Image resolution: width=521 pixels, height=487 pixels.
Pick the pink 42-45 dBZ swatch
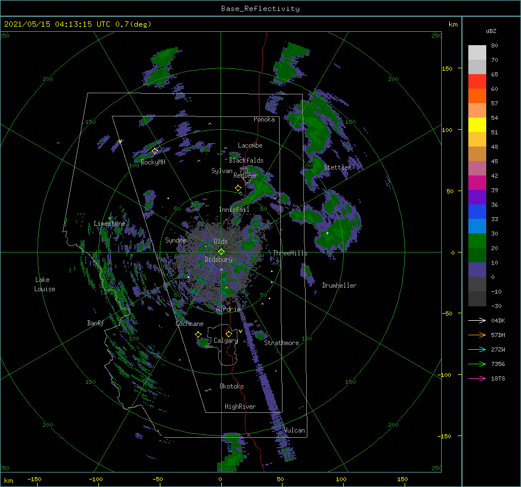tap(477, 168)
